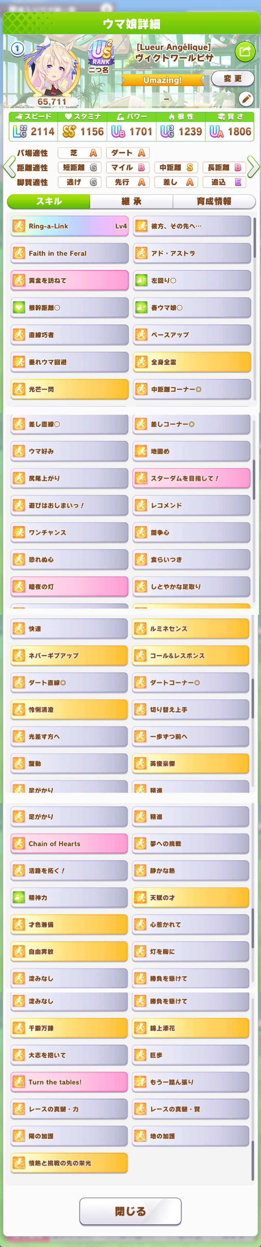Go to next character with right chevron

[x=253, y=167]
